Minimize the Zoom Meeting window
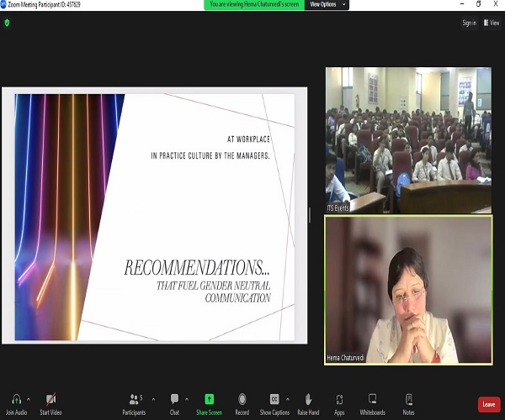 pos(462,4)
